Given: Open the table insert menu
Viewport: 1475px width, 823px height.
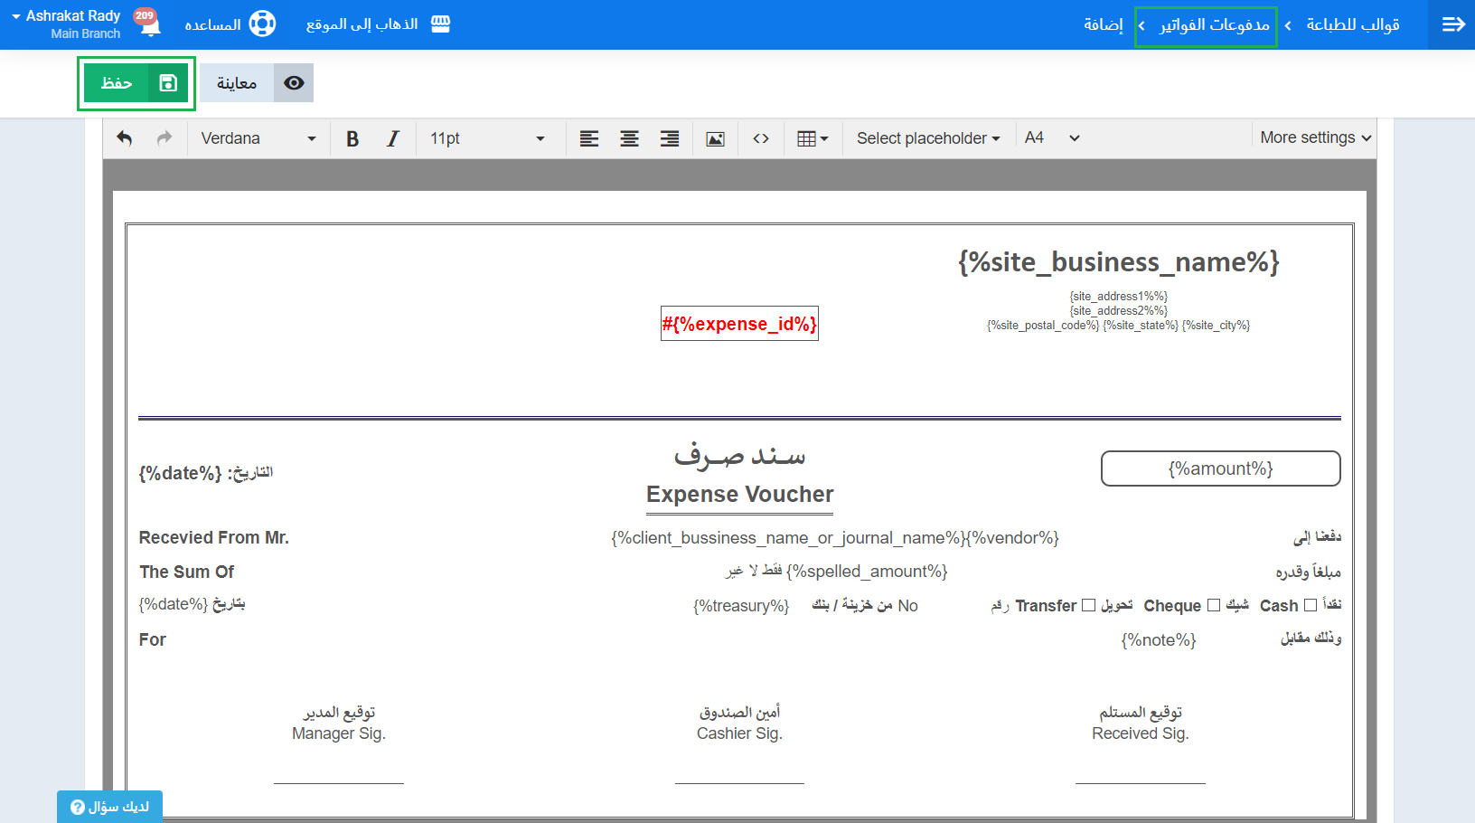Looking at the screenshot, I should click(813, 138).
